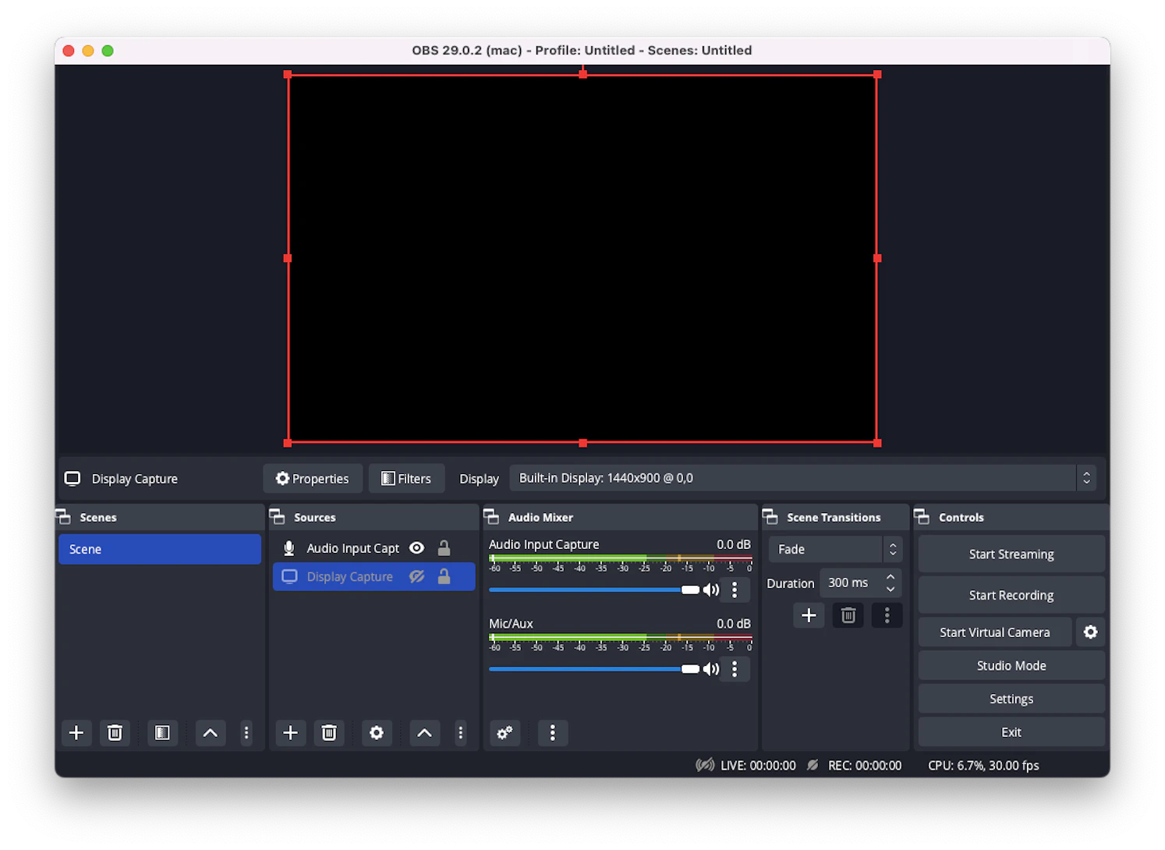Open the Fade transition dropdown
This screenshot has width=1165, height=850.
tap(835, 549)
